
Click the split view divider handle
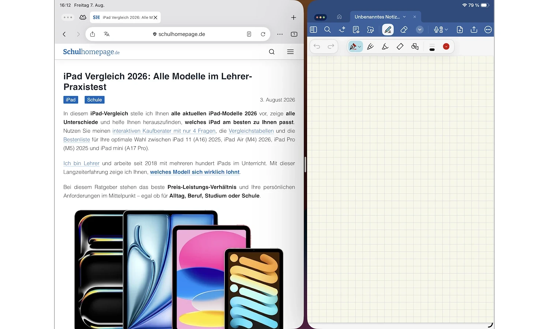click(x=305, y=164)
